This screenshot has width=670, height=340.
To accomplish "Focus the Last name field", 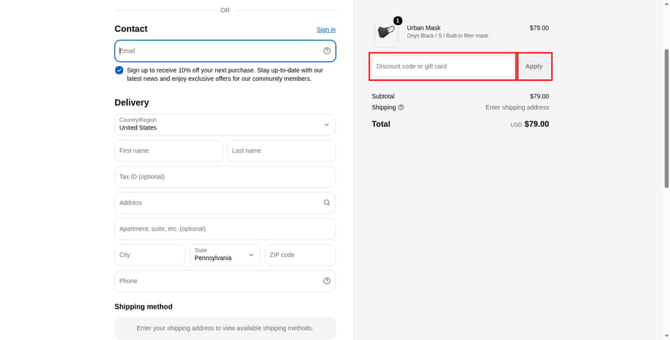I will (281, 150).
